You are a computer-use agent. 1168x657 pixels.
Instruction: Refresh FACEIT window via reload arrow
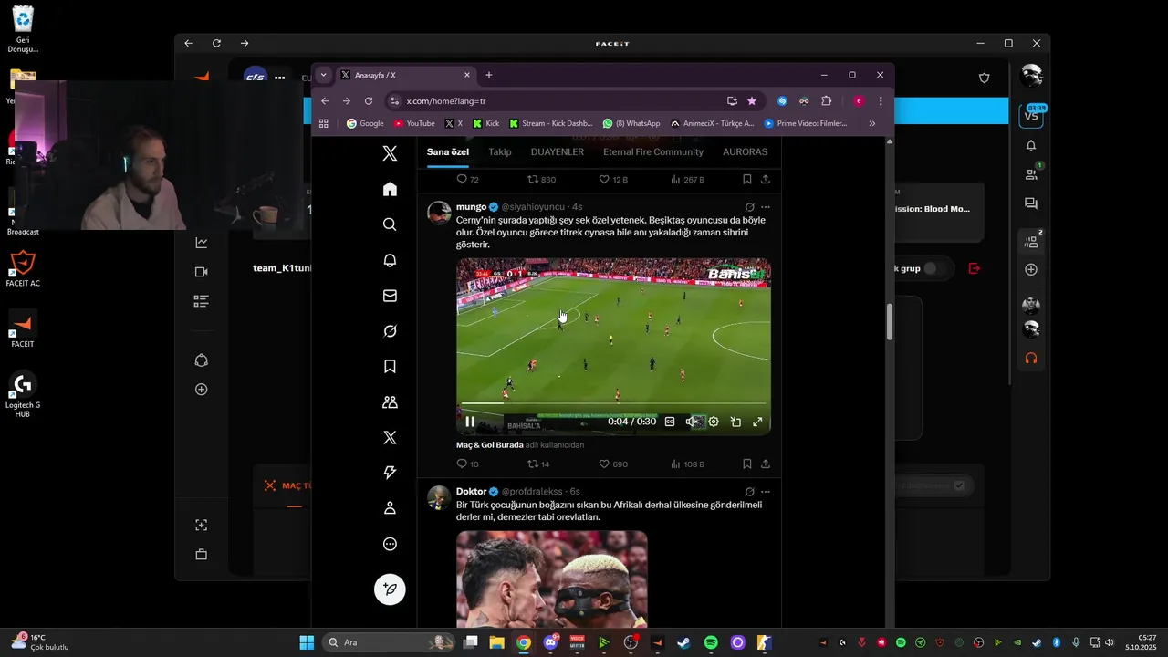click(x=216, y=43)
